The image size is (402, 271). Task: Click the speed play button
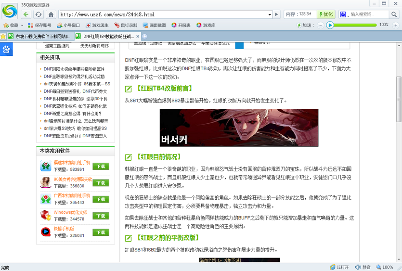pos(330,25)
